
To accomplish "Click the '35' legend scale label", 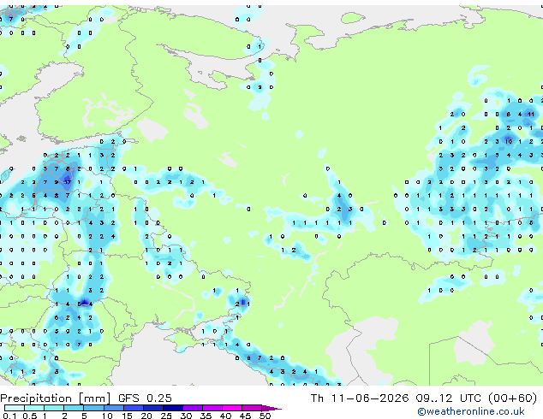I will click(x=206, y=416).
